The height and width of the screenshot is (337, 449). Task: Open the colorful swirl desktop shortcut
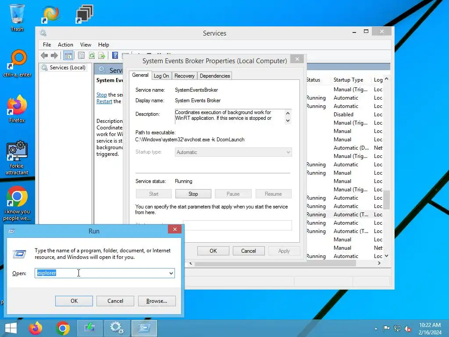coord(50,14)
